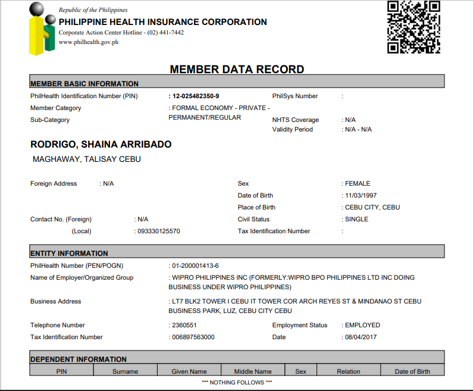Select the Name of Employer/Organized Group label
473x391 pixels.
(82, 277)
